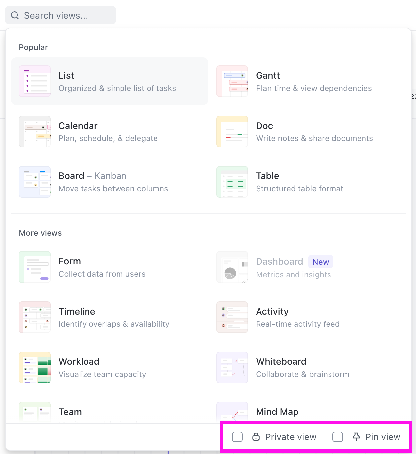Select the Board Kanban icon

tap(35, 181)
